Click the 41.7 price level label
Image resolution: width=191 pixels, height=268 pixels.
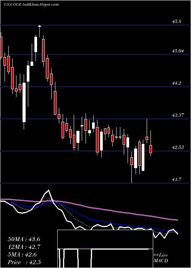(x=176, y=179)
